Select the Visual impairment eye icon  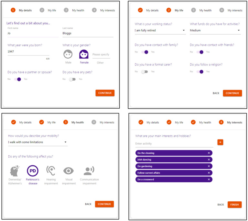tap(69, 171)
